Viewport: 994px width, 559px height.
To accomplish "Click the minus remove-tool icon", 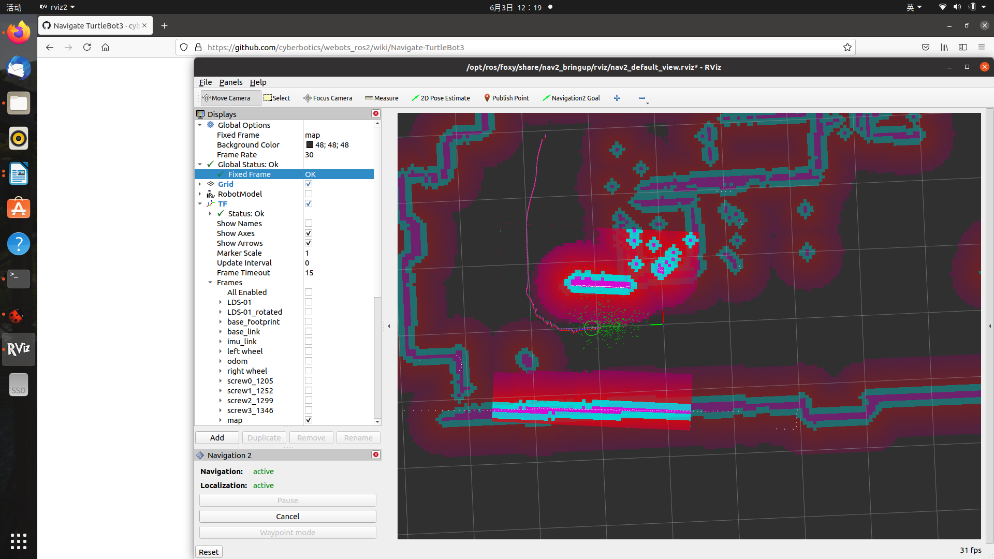I will tap(642, 98).
